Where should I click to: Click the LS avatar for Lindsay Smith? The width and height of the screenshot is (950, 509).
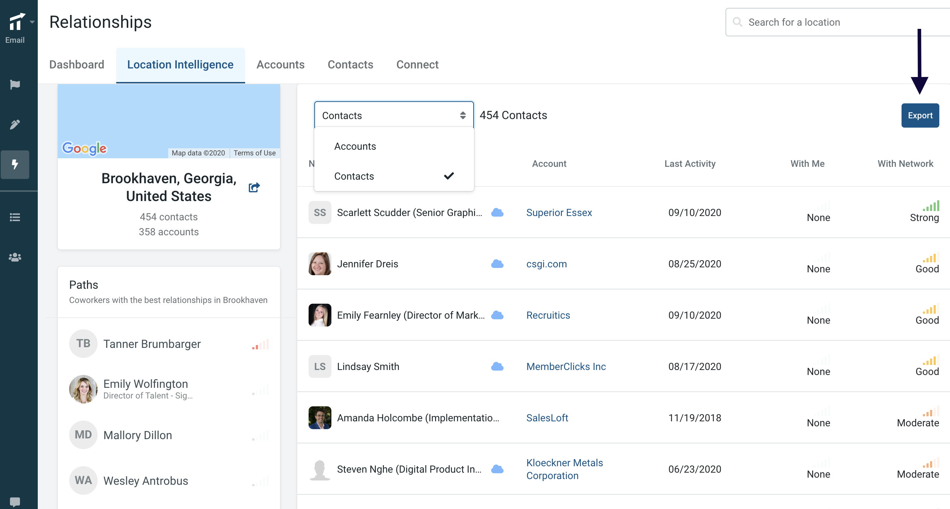coord(320,366)
